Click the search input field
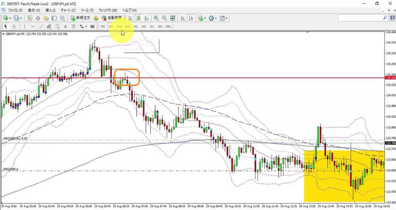This screenshot has width=396, height=210. (360, 18)
